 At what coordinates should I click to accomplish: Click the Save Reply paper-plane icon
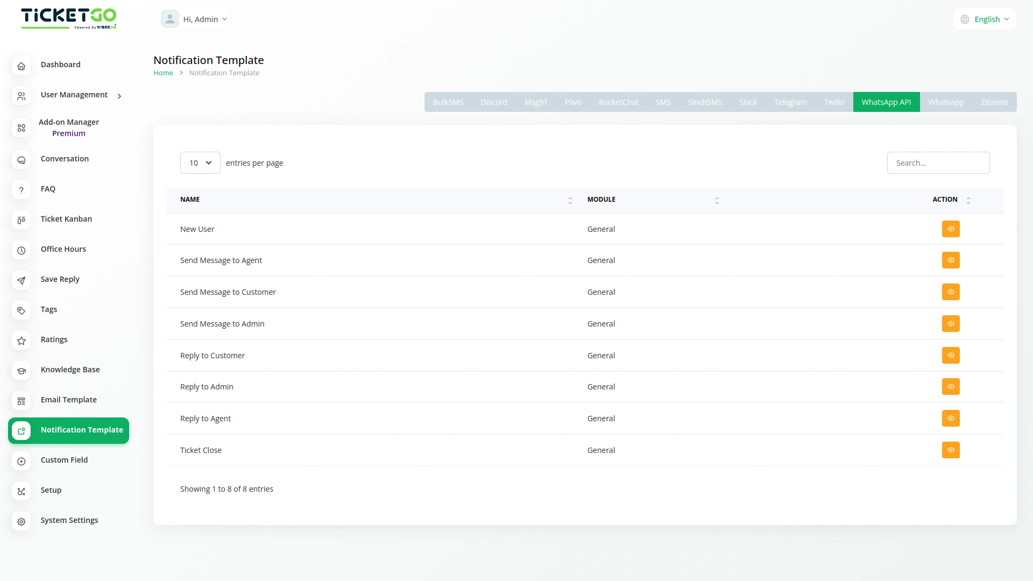tap(21, 280)
